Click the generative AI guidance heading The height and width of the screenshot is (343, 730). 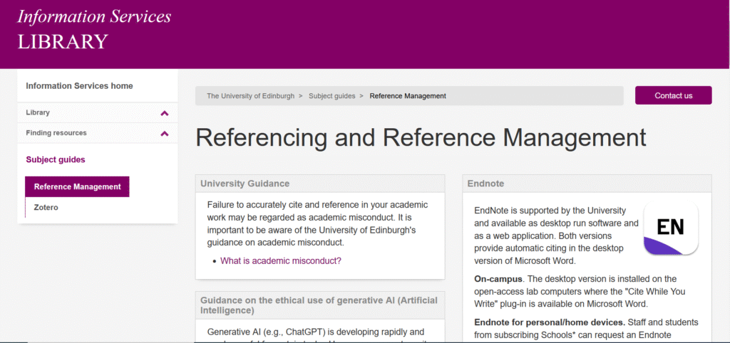click(x=319, y=305)
